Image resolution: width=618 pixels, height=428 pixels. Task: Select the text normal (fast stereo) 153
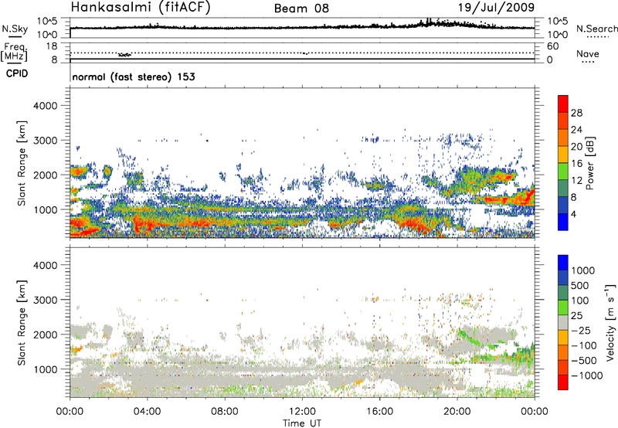pyautogui.click(x=134, y=76)
